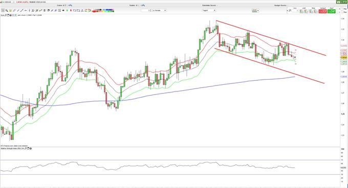348x188 pixels.
Task: Increase the period count with stepper arrow
Action: coord(150,10)
